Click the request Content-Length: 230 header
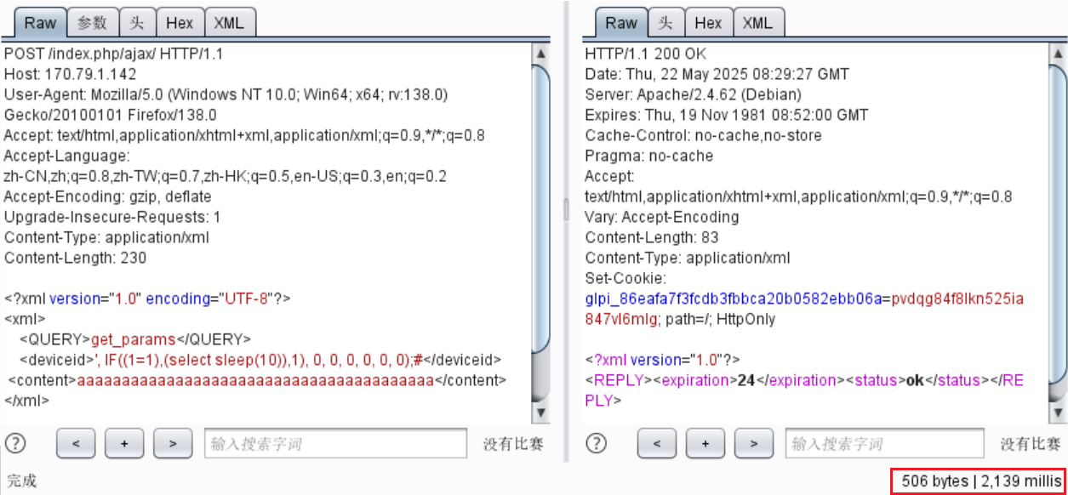The width and height of the screenshot is (1068, 495). 76,258
